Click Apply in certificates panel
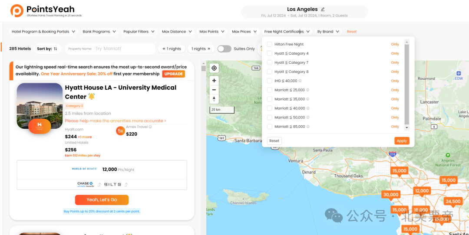Screen dimensions: 469x235 tap(402, 141)
